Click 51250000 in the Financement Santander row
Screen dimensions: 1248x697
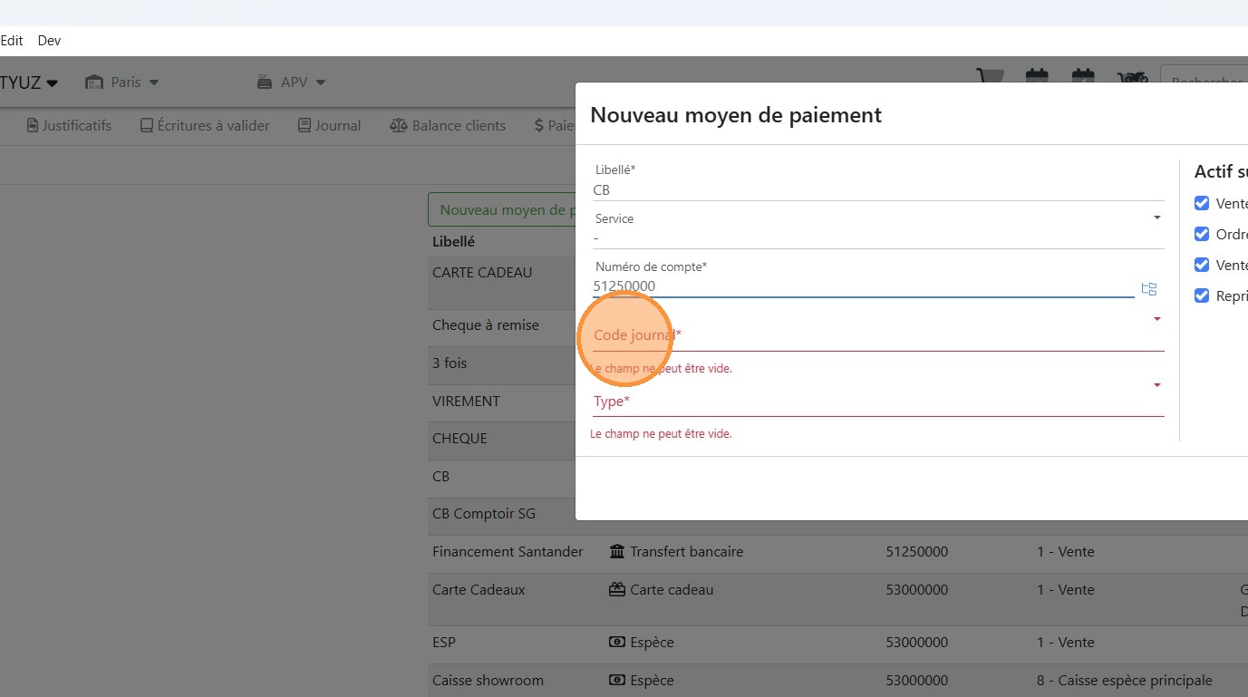coord(917,551)
